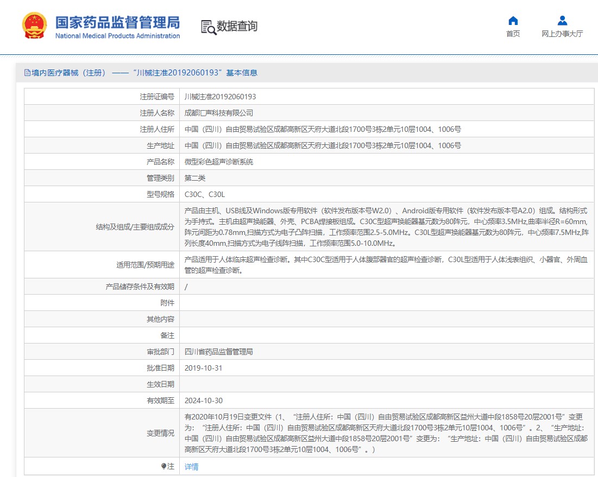Go to 首页 home link

[513, 34]
